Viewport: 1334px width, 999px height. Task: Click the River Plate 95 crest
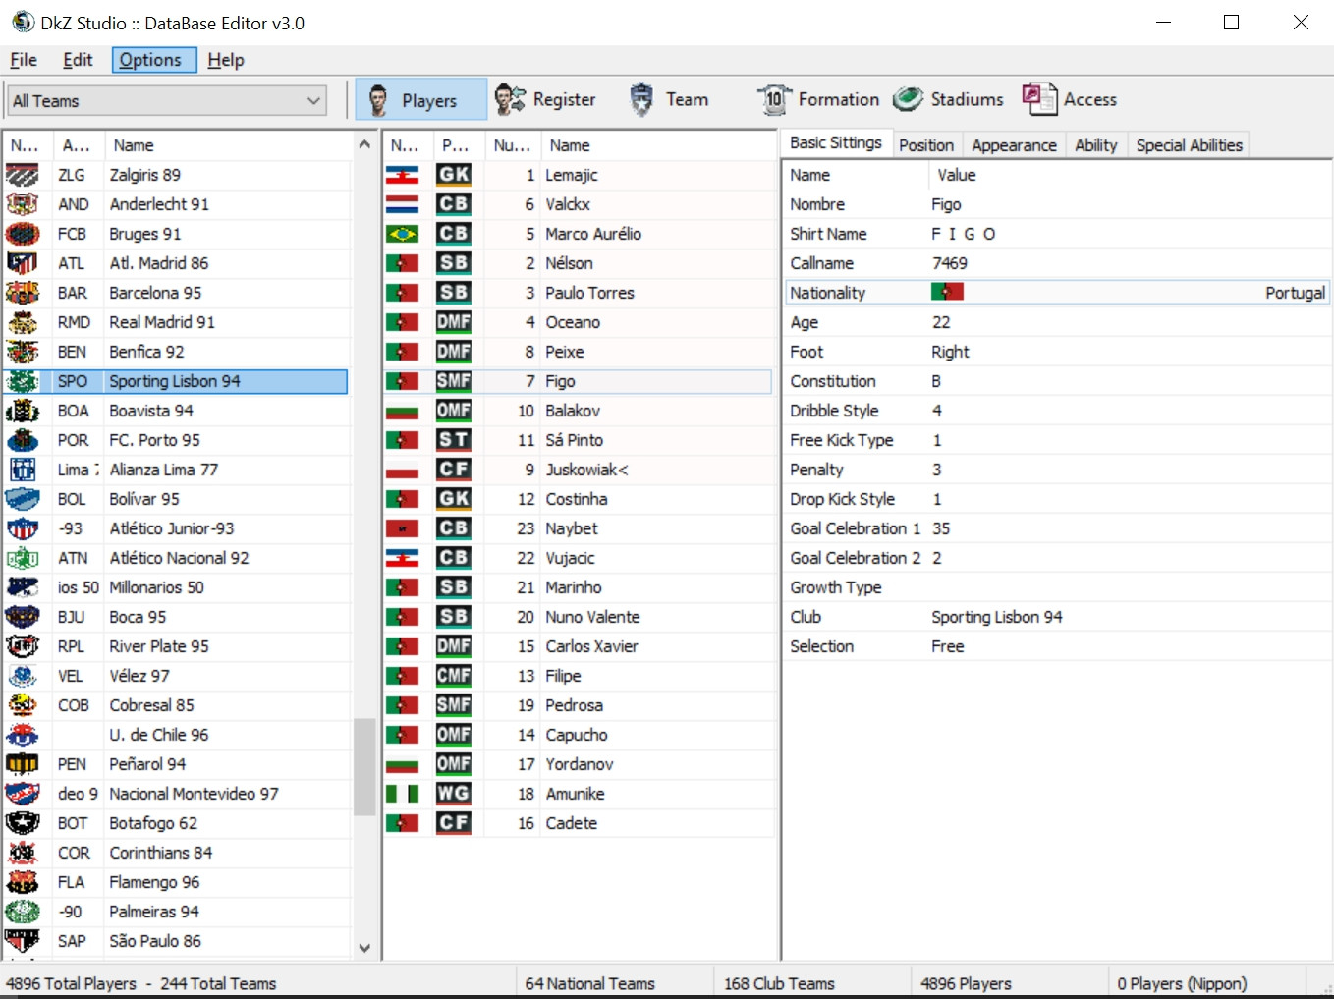point(23,646)
